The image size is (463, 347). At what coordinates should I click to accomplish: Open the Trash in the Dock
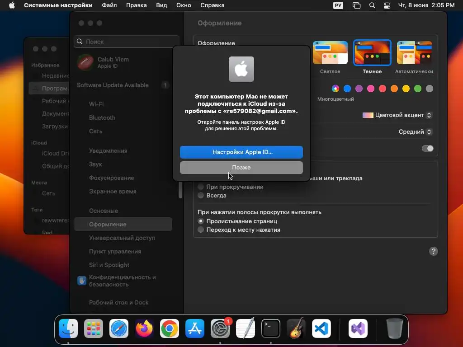point(394,328)
